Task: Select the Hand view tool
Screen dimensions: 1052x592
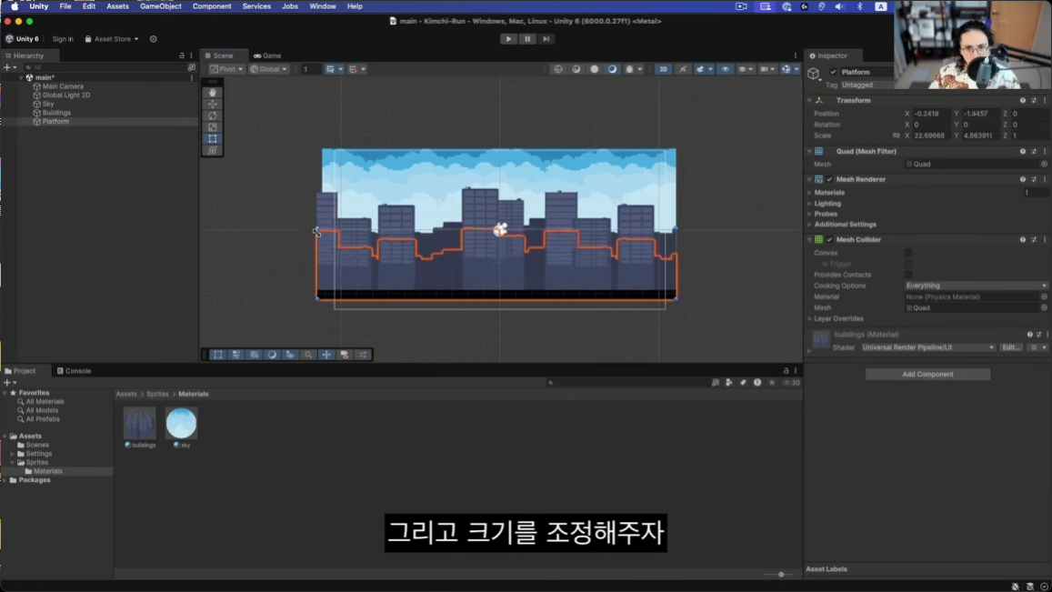Action: click(x=213, y=93)
